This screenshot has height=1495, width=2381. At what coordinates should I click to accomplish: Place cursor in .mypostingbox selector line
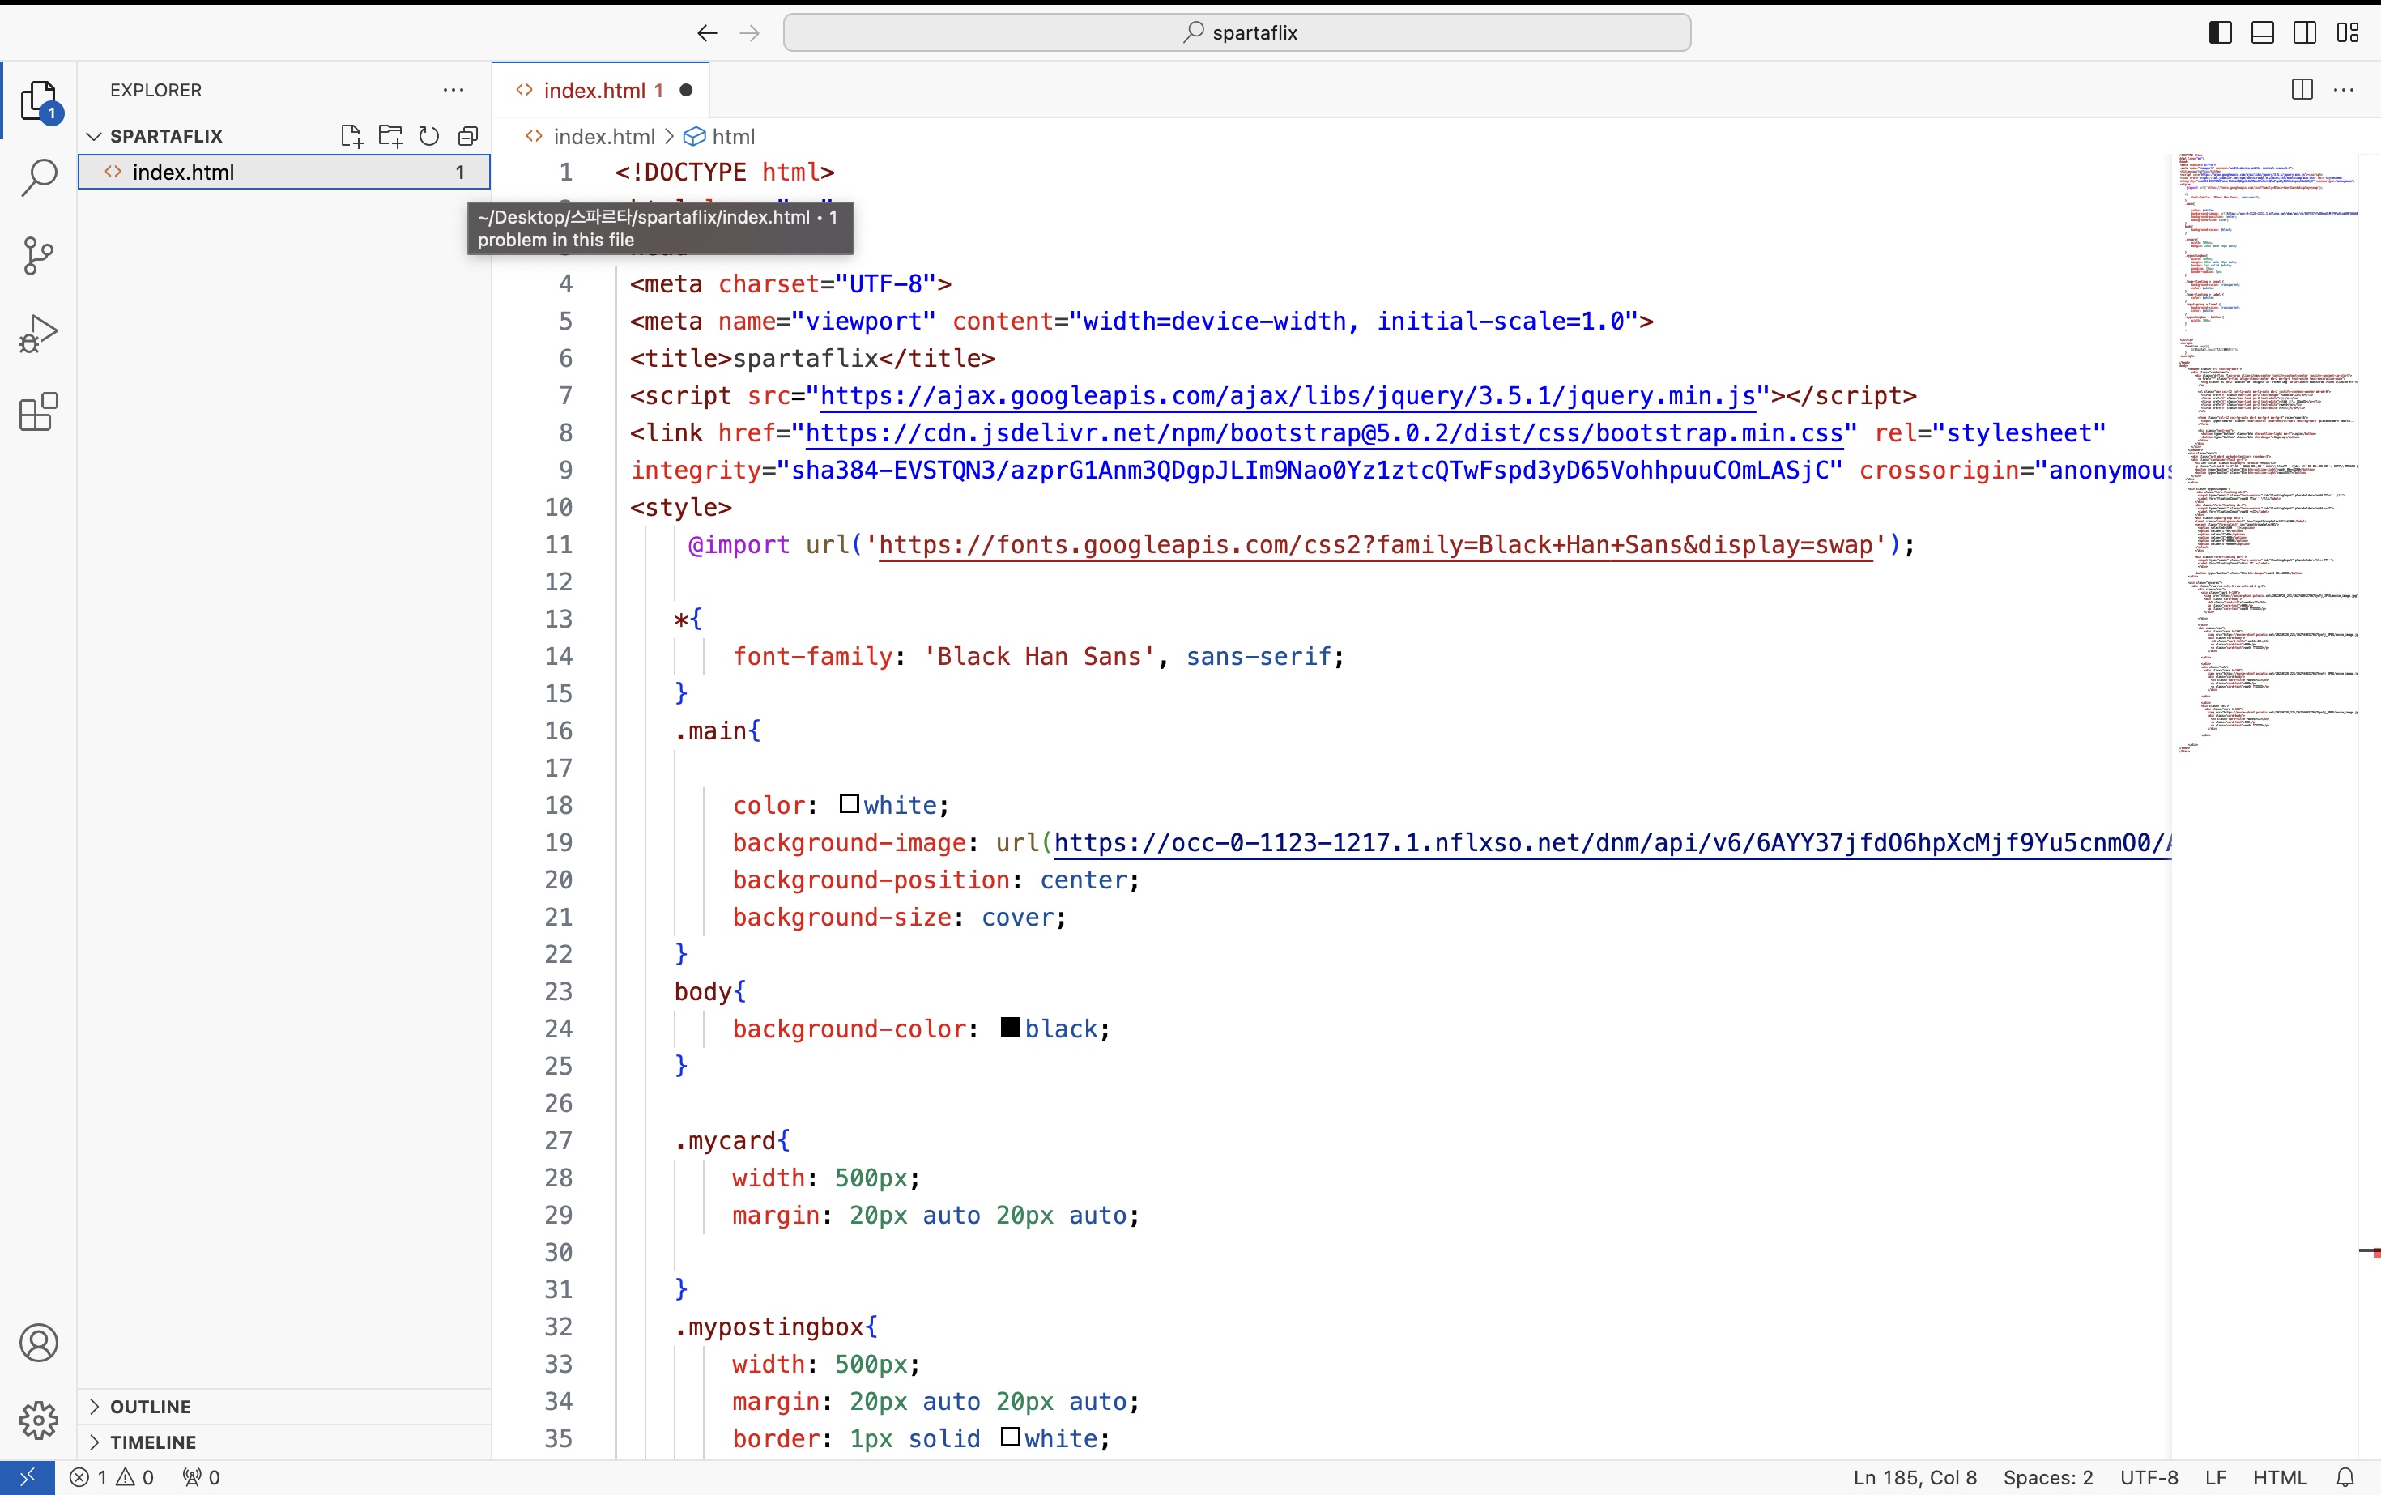pos(775,1327)
